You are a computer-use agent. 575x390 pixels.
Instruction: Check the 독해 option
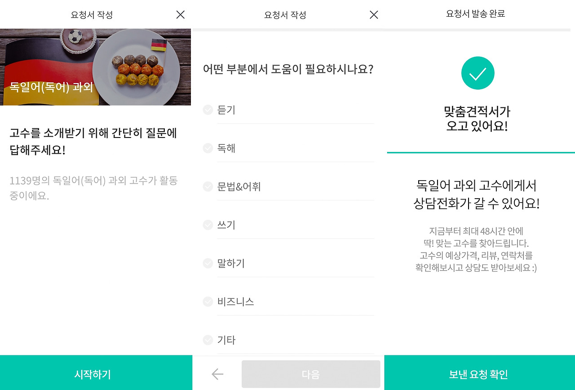[207, 148]
